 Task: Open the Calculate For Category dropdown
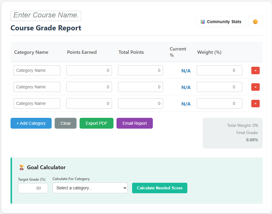90,188
